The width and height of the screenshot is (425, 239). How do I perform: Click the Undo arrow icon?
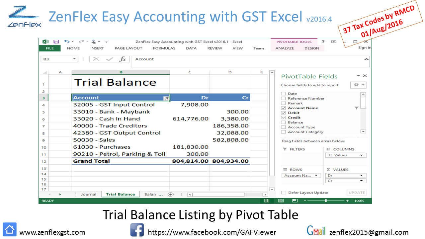tap(67, 42)
